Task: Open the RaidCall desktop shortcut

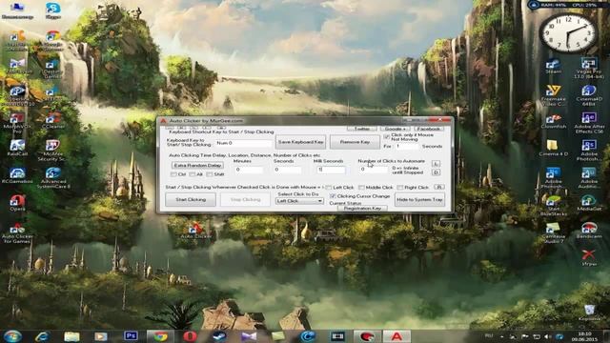Action: pos(17,148)
